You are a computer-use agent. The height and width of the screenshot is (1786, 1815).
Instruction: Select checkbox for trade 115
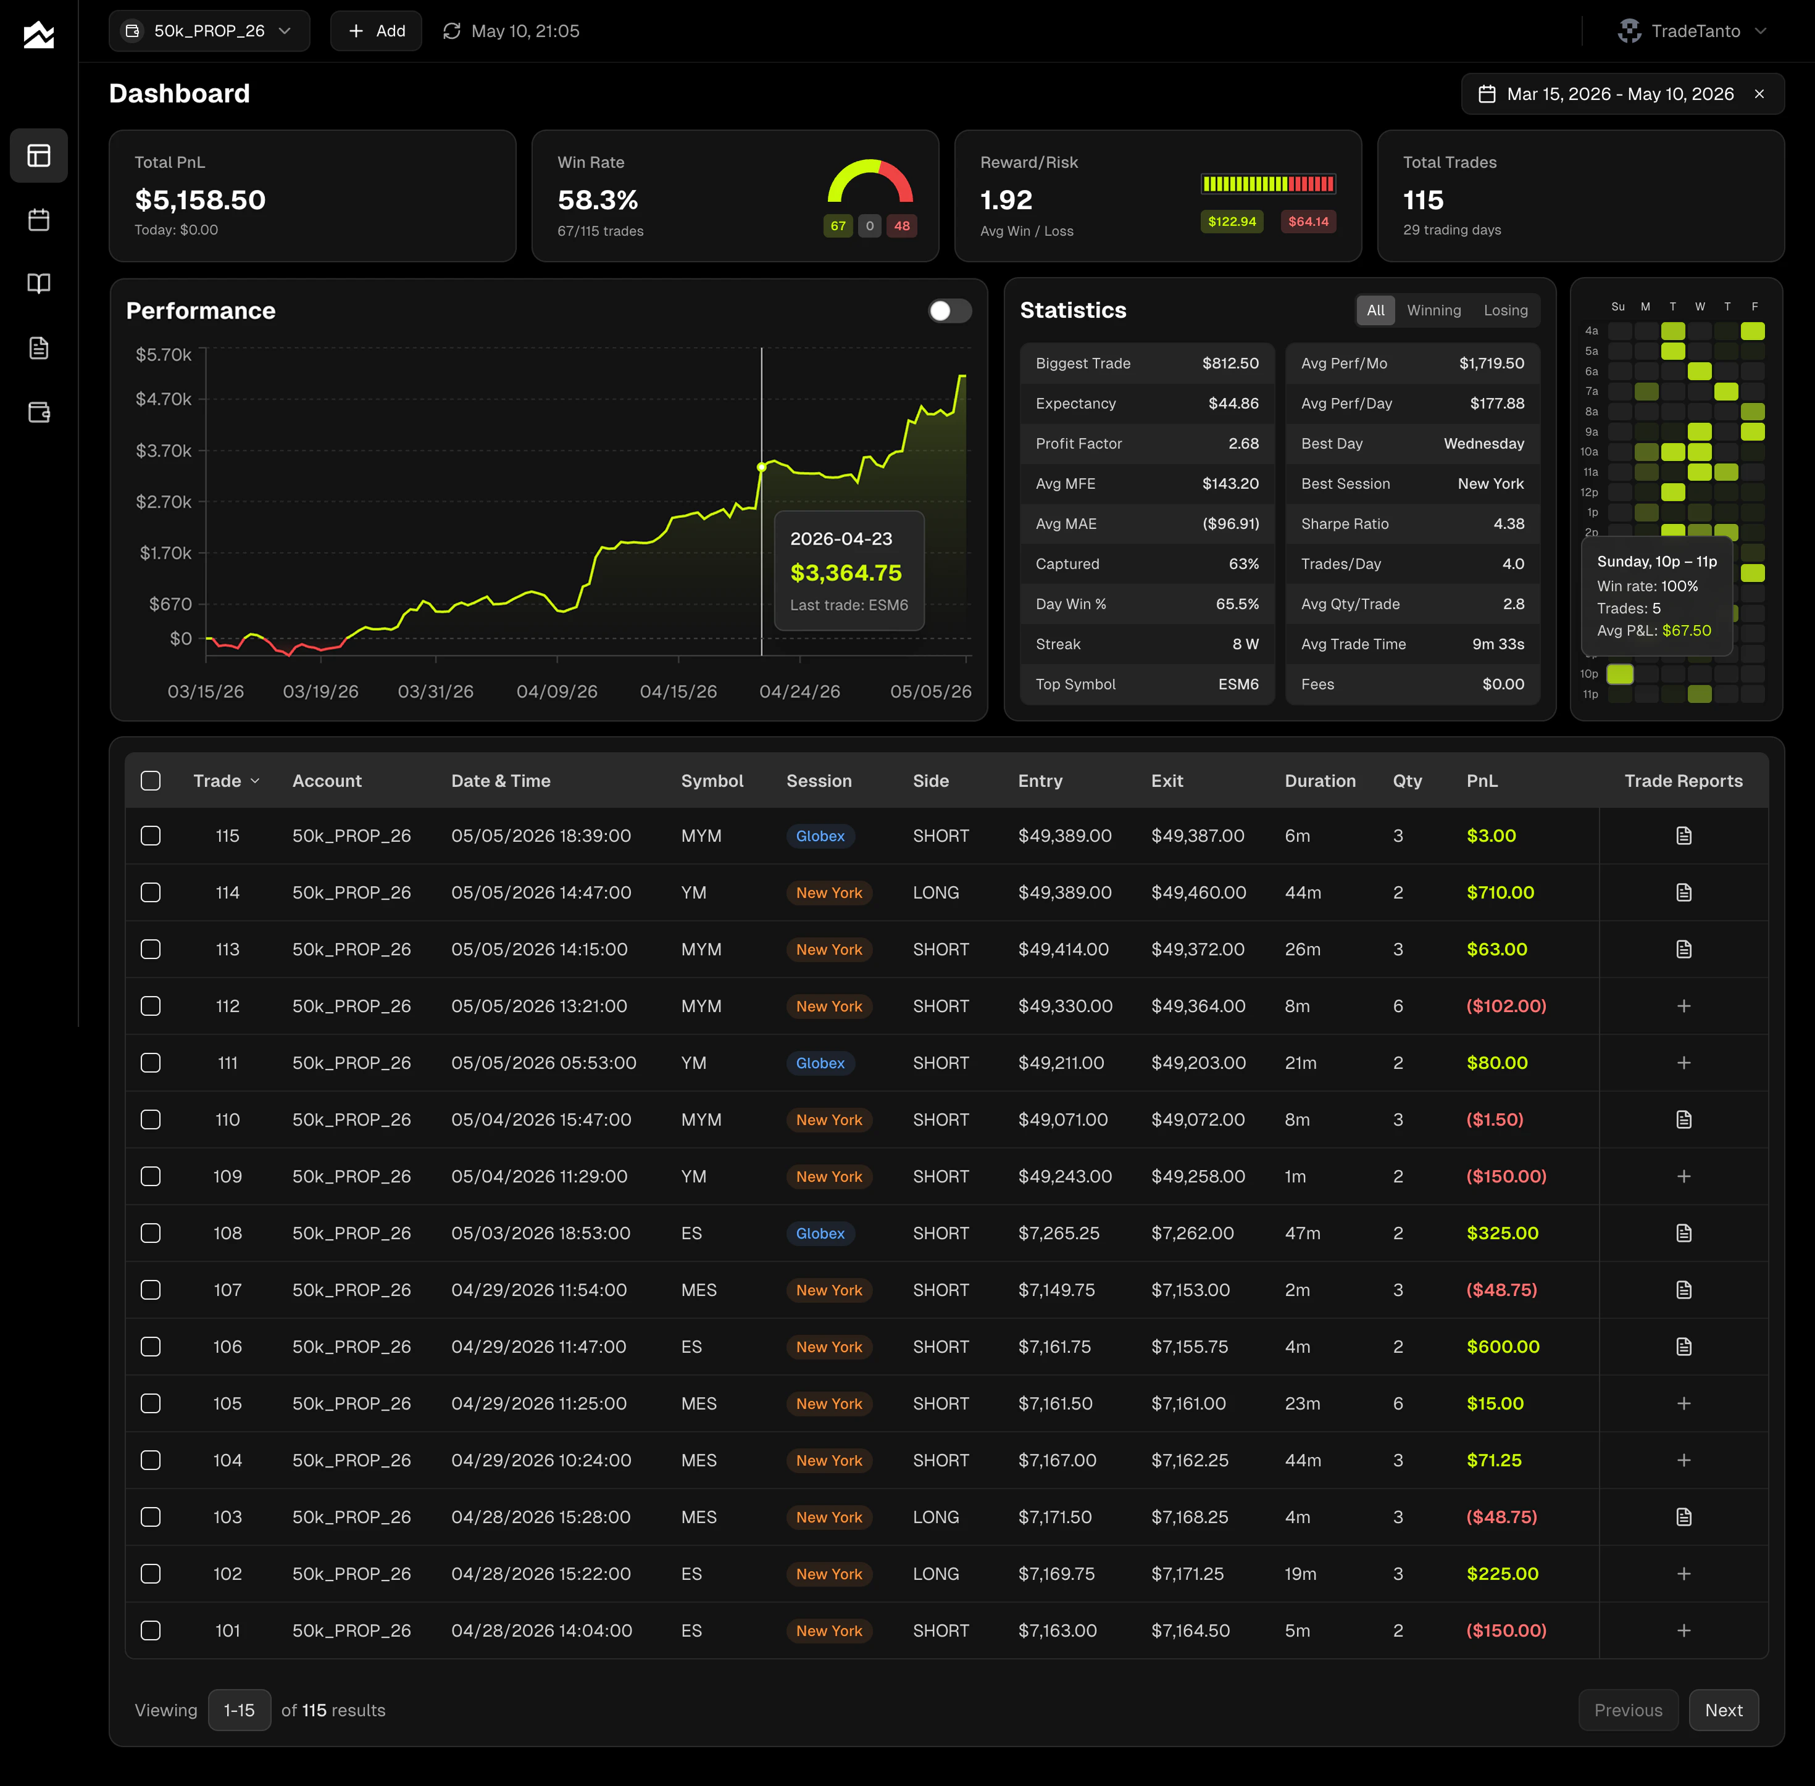pos(150,836)
